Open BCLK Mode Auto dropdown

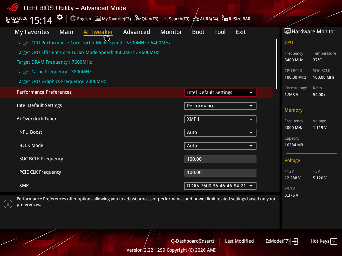[x=220, y=146]
